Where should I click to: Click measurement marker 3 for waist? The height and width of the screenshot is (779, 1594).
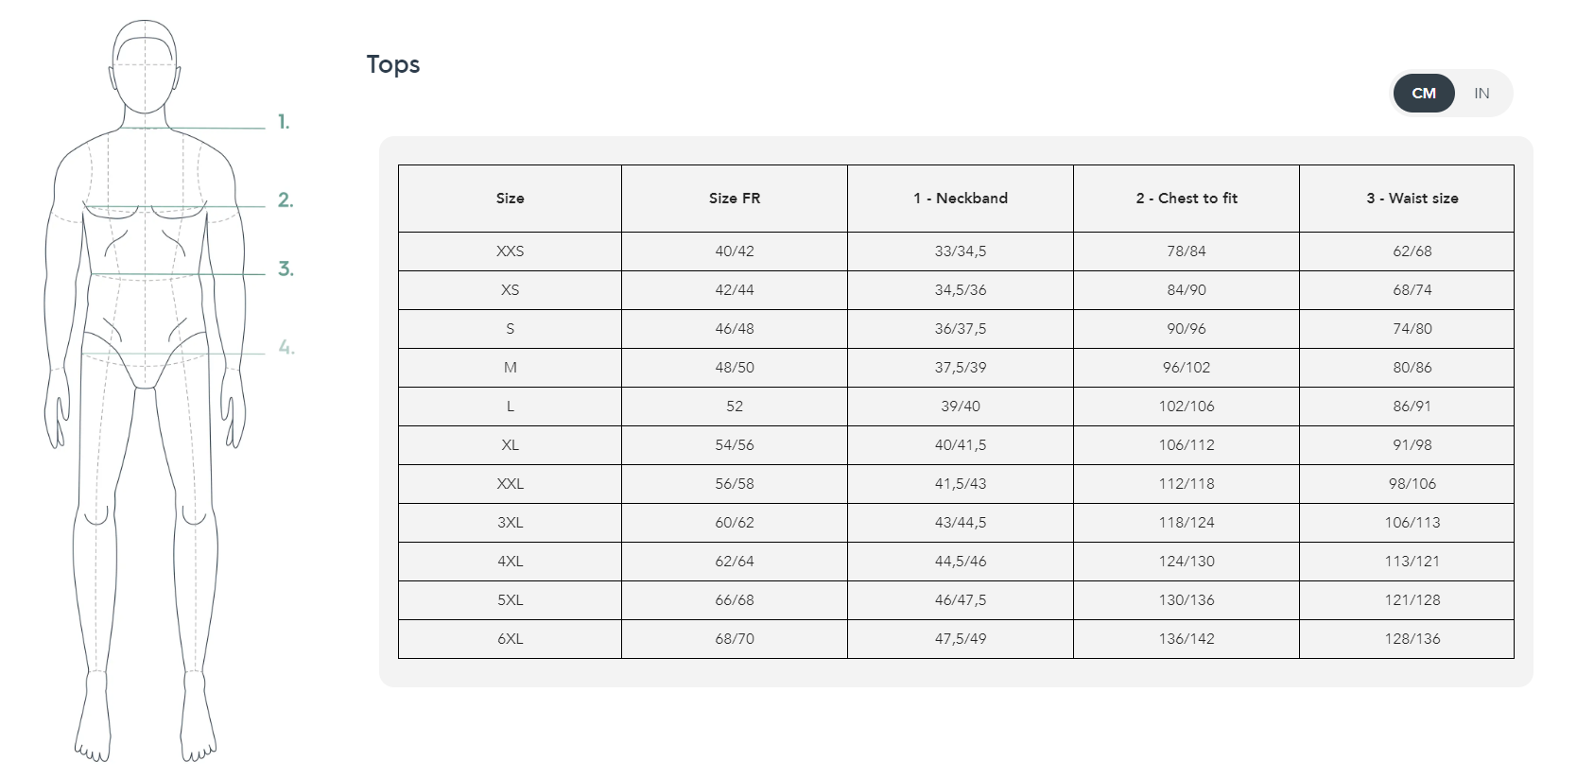(285, 269)
